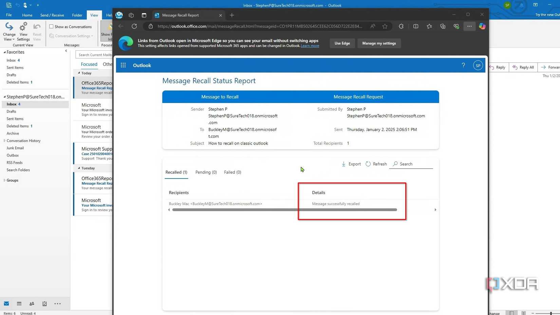Open the Folder ribbon tab
The width and height of the screenshot is (560, 315).
coord(77,15)
